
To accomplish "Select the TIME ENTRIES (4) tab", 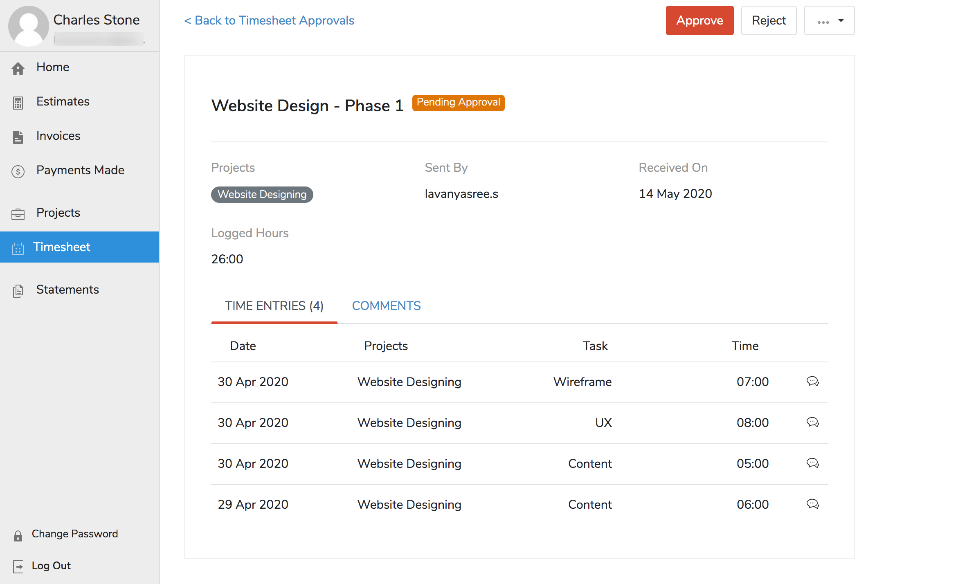I will [x=274, y=305].
